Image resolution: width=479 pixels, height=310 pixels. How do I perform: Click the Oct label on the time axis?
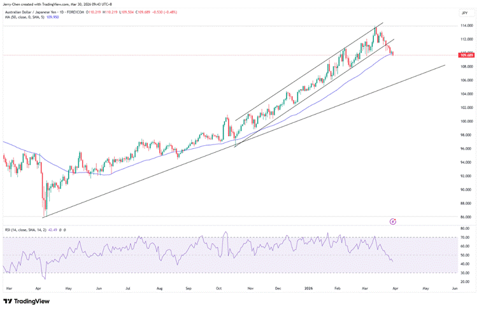[x=218, y=288]
